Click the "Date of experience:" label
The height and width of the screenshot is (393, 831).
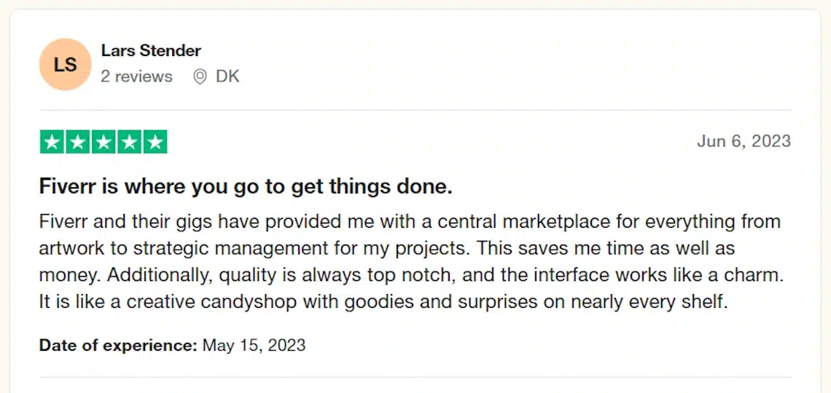(118, 346)
